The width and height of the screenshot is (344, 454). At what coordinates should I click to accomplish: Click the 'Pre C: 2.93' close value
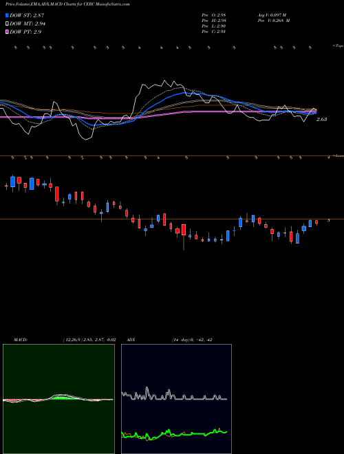click(x=214, y=32)
